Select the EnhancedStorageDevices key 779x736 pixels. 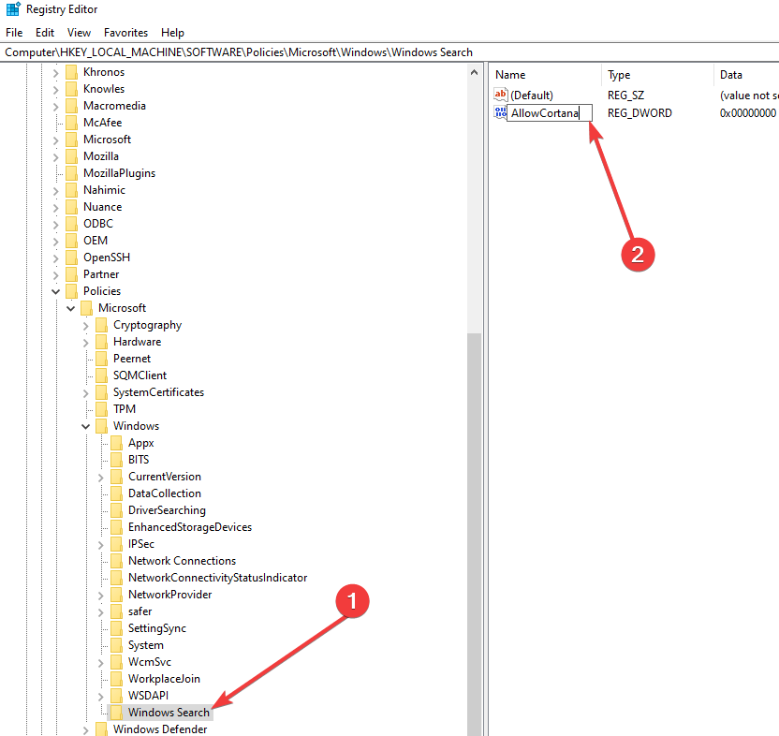pyautogui.click(x=190, y=527)
